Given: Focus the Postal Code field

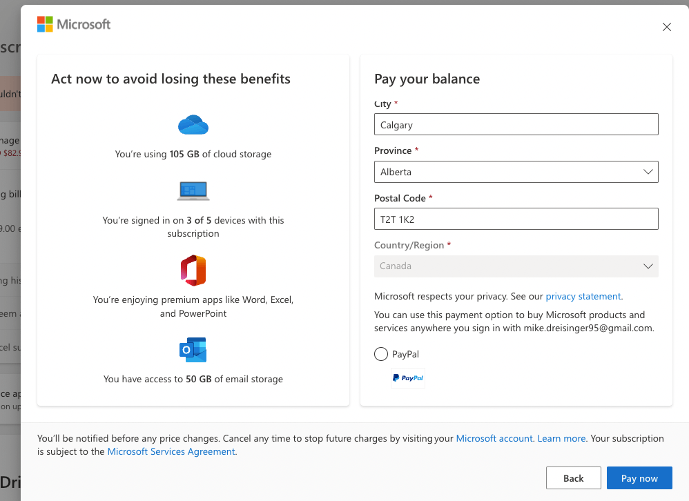Looking at the screenshot, I should click(516, 219).
